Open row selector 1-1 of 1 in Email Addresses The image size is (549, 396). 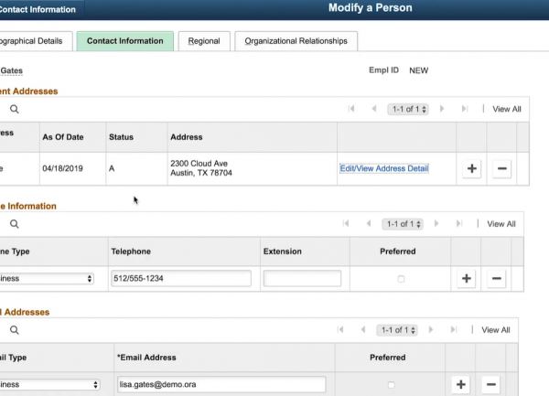[397, 330]
